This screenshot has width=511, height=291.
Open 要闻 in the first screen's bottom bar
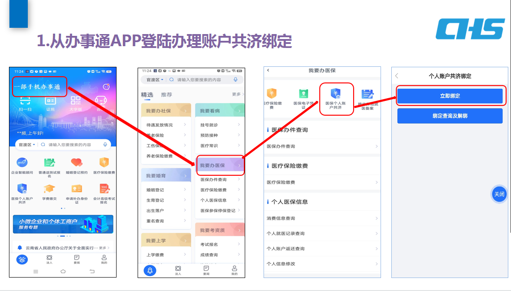click(x=77, y=260)
